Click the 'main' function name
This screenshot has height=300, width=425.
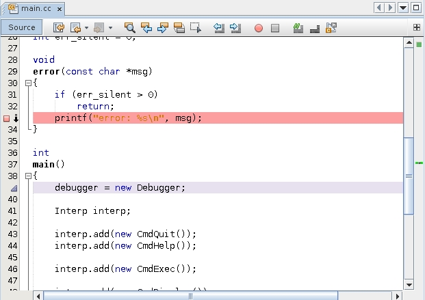43,164
